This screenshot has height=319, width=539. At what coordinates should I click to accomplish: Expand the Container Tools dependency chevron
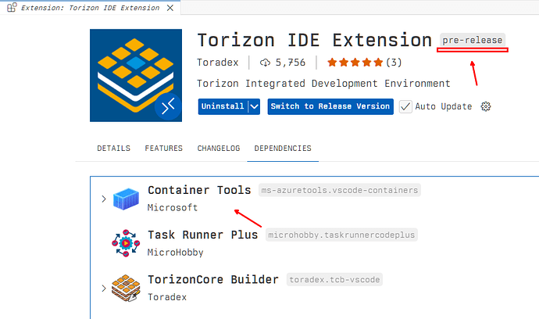coord(104,199)
